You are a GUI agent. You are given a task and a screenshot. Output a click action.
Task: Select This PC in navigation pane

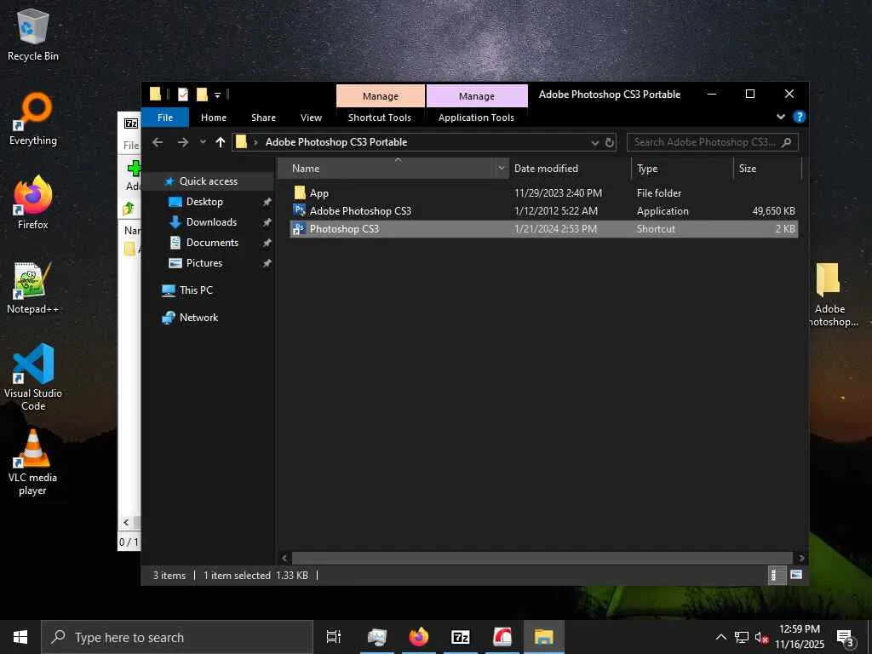[x=196, y=290]
